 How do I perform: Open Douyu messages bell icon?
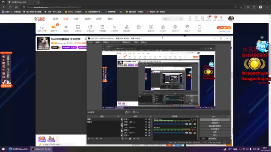[215, 19]
